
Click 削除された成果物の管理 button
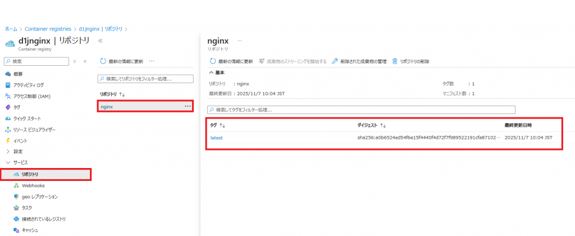point(359,61)
